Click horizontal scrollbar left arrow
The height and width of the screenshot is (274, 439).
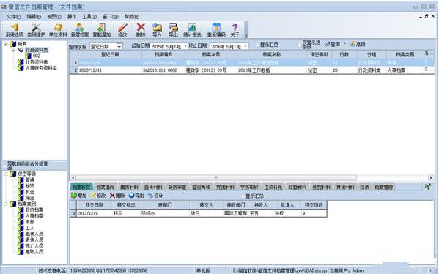pos(73,177)
